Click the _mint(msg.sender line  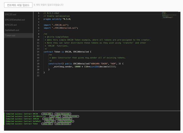pos(85,67)
